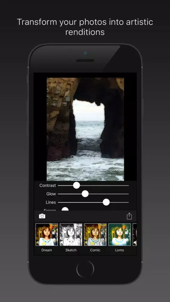Open the camera to take a photo
This screenshot has height=302, width=170.
[42, 216]
